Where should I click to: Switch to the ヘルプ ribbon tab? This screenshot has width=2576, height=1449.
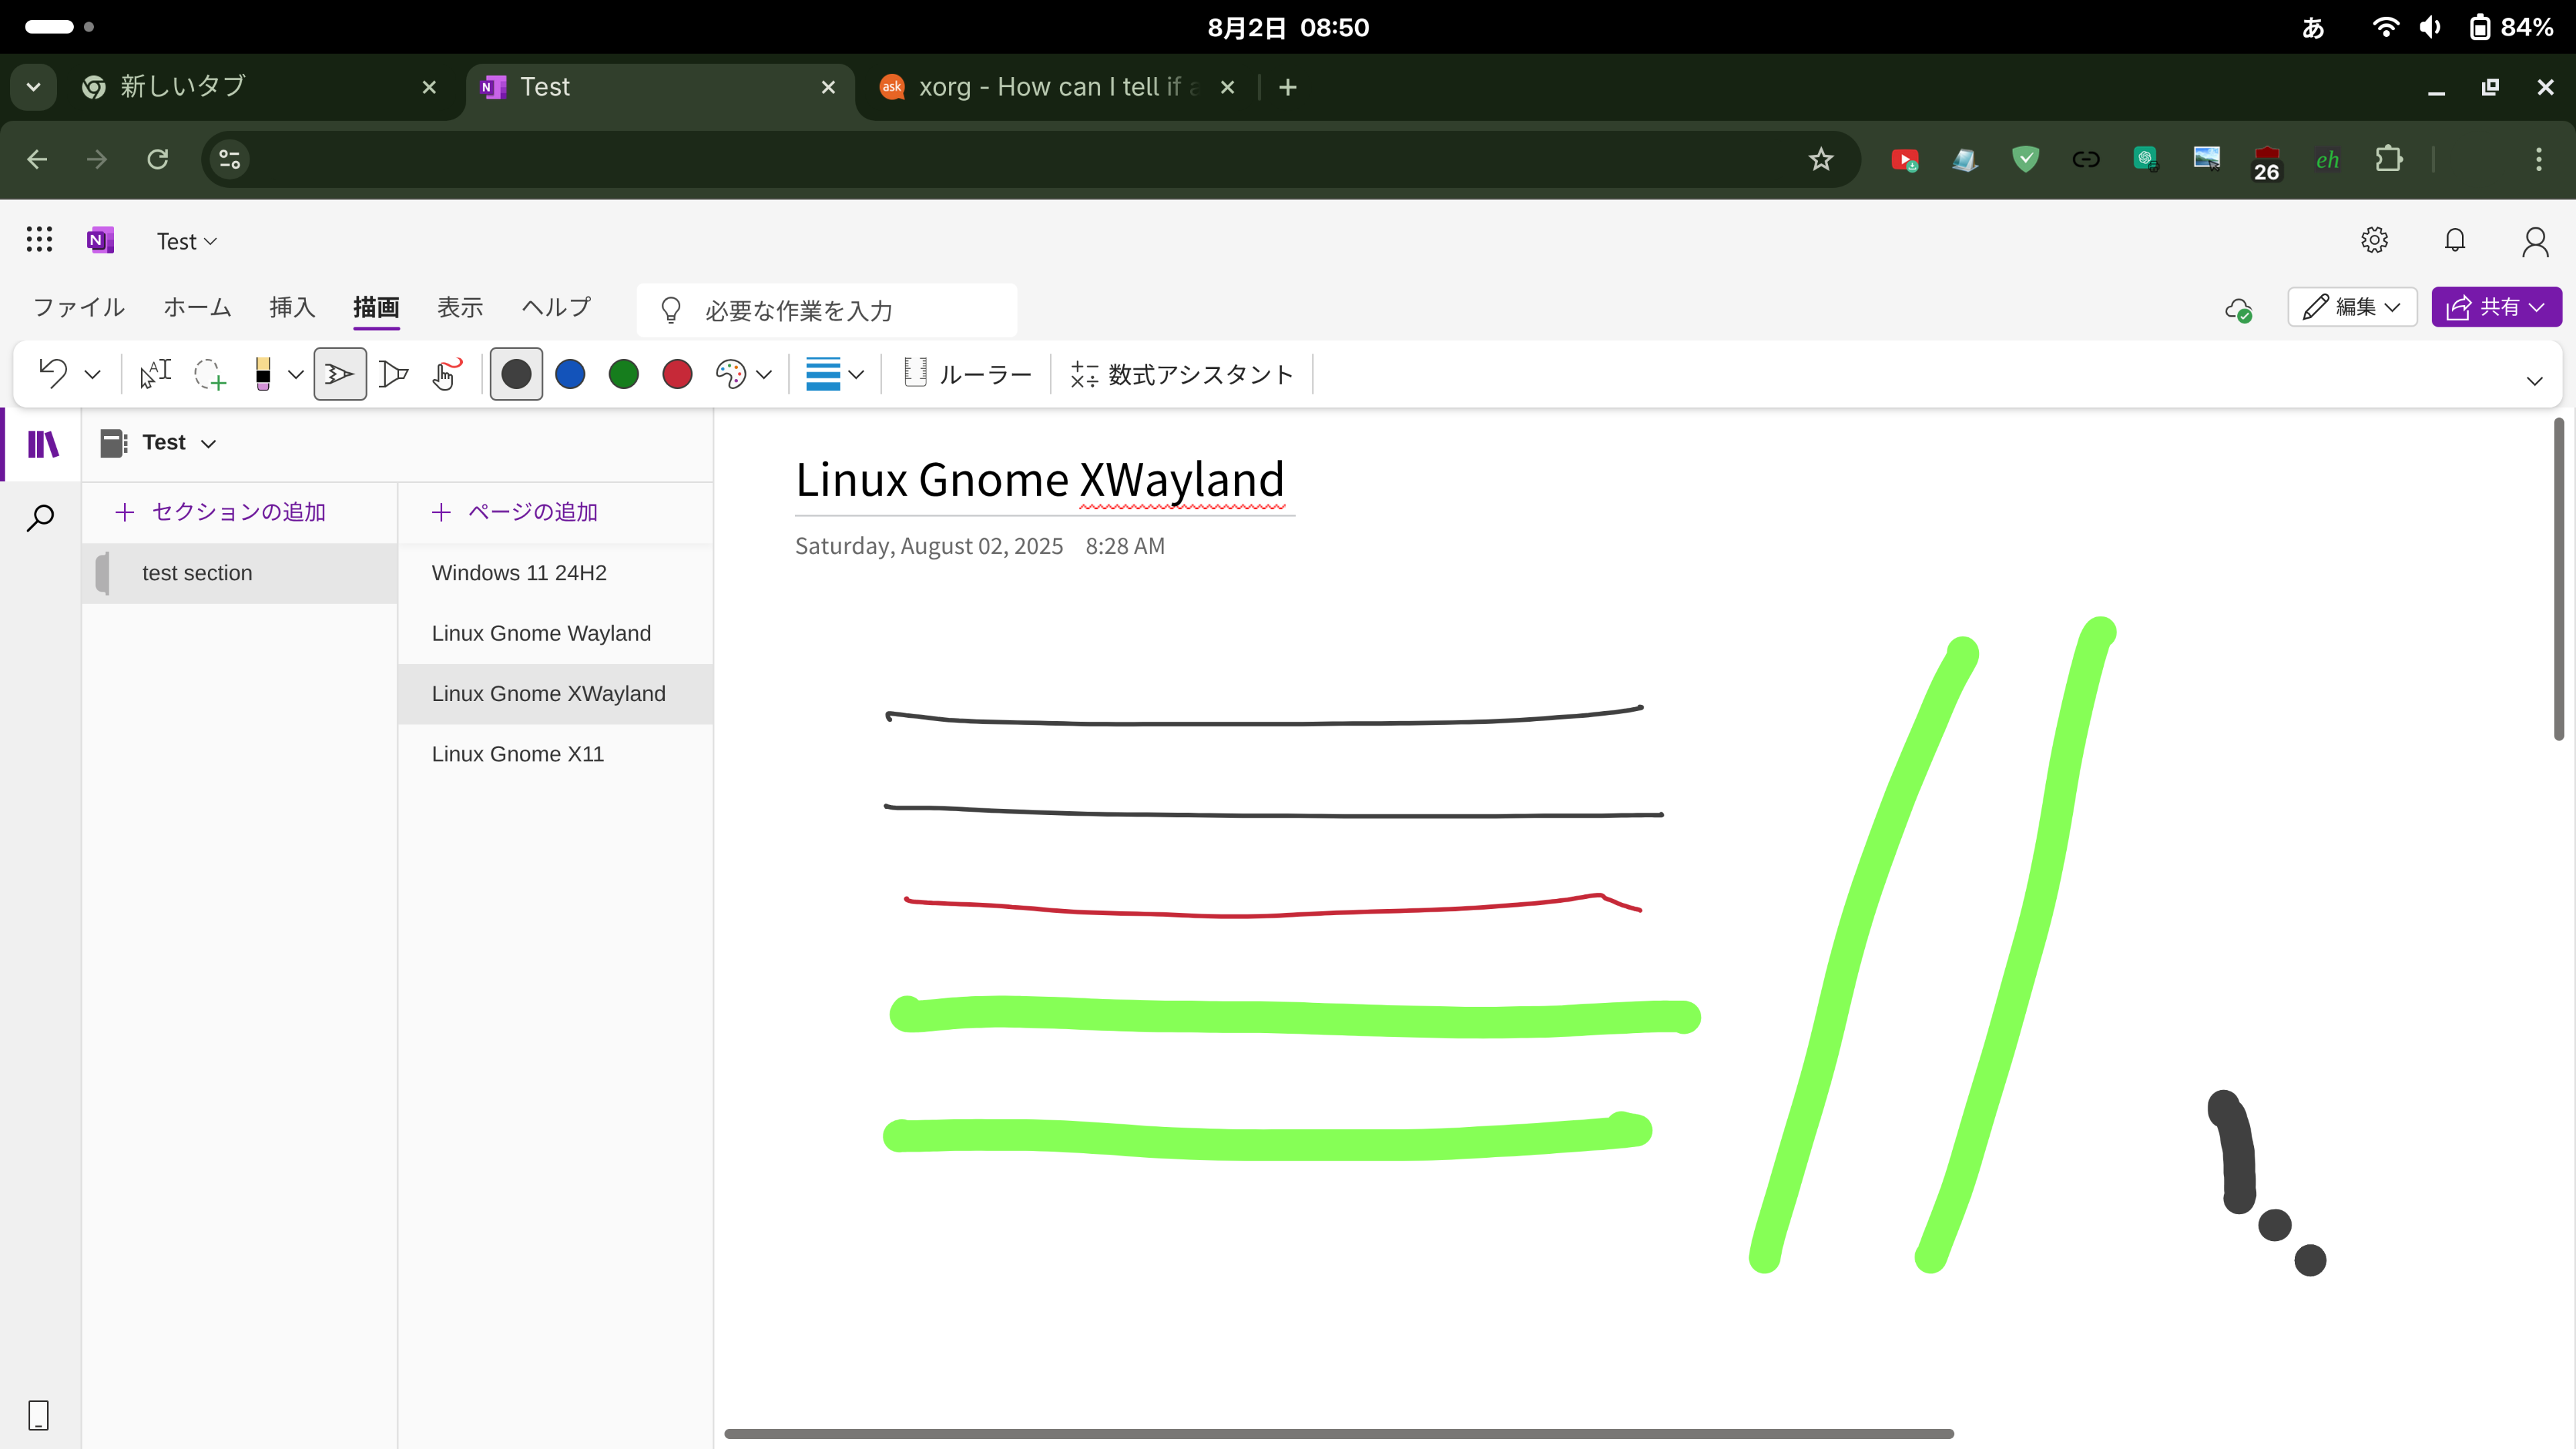coord(556,307)
